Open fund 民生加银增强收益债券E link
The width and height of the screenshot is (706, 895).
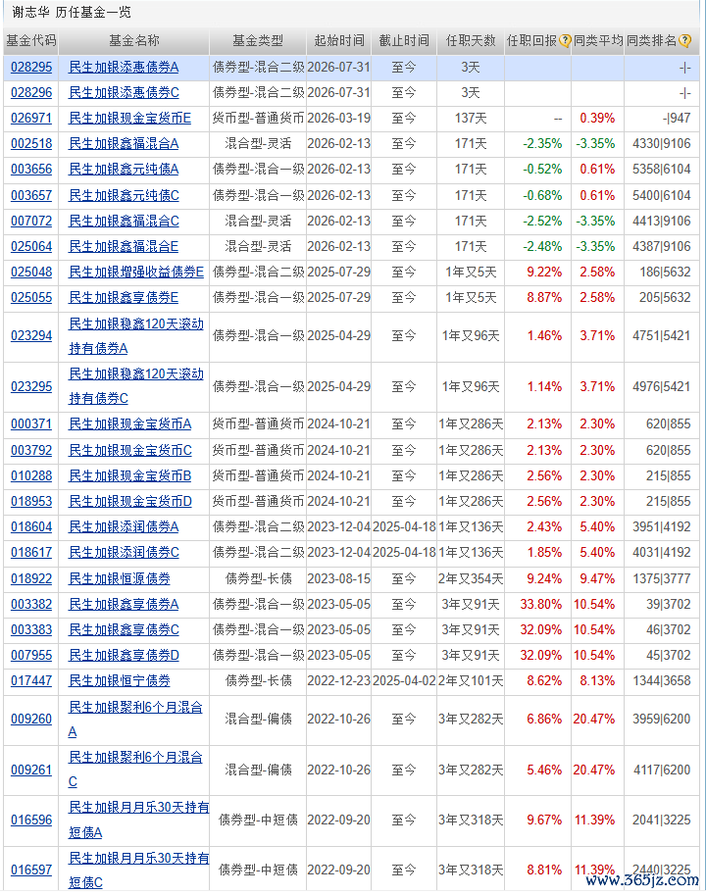click(x=136, y=273)
